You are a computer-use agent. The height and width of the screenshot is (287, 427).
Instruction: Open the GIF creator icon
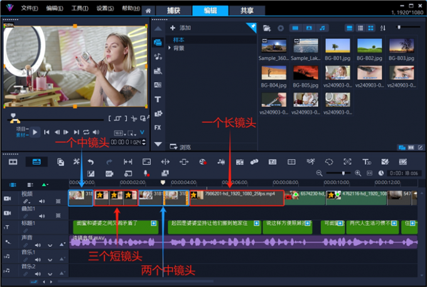click(109, 174)
